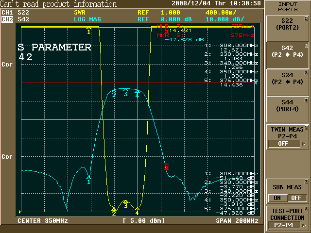Open the TEST-PORT CONNECTION P2-P4 selector
This screenshot has height=233, width=311.
tap(287, 225)
